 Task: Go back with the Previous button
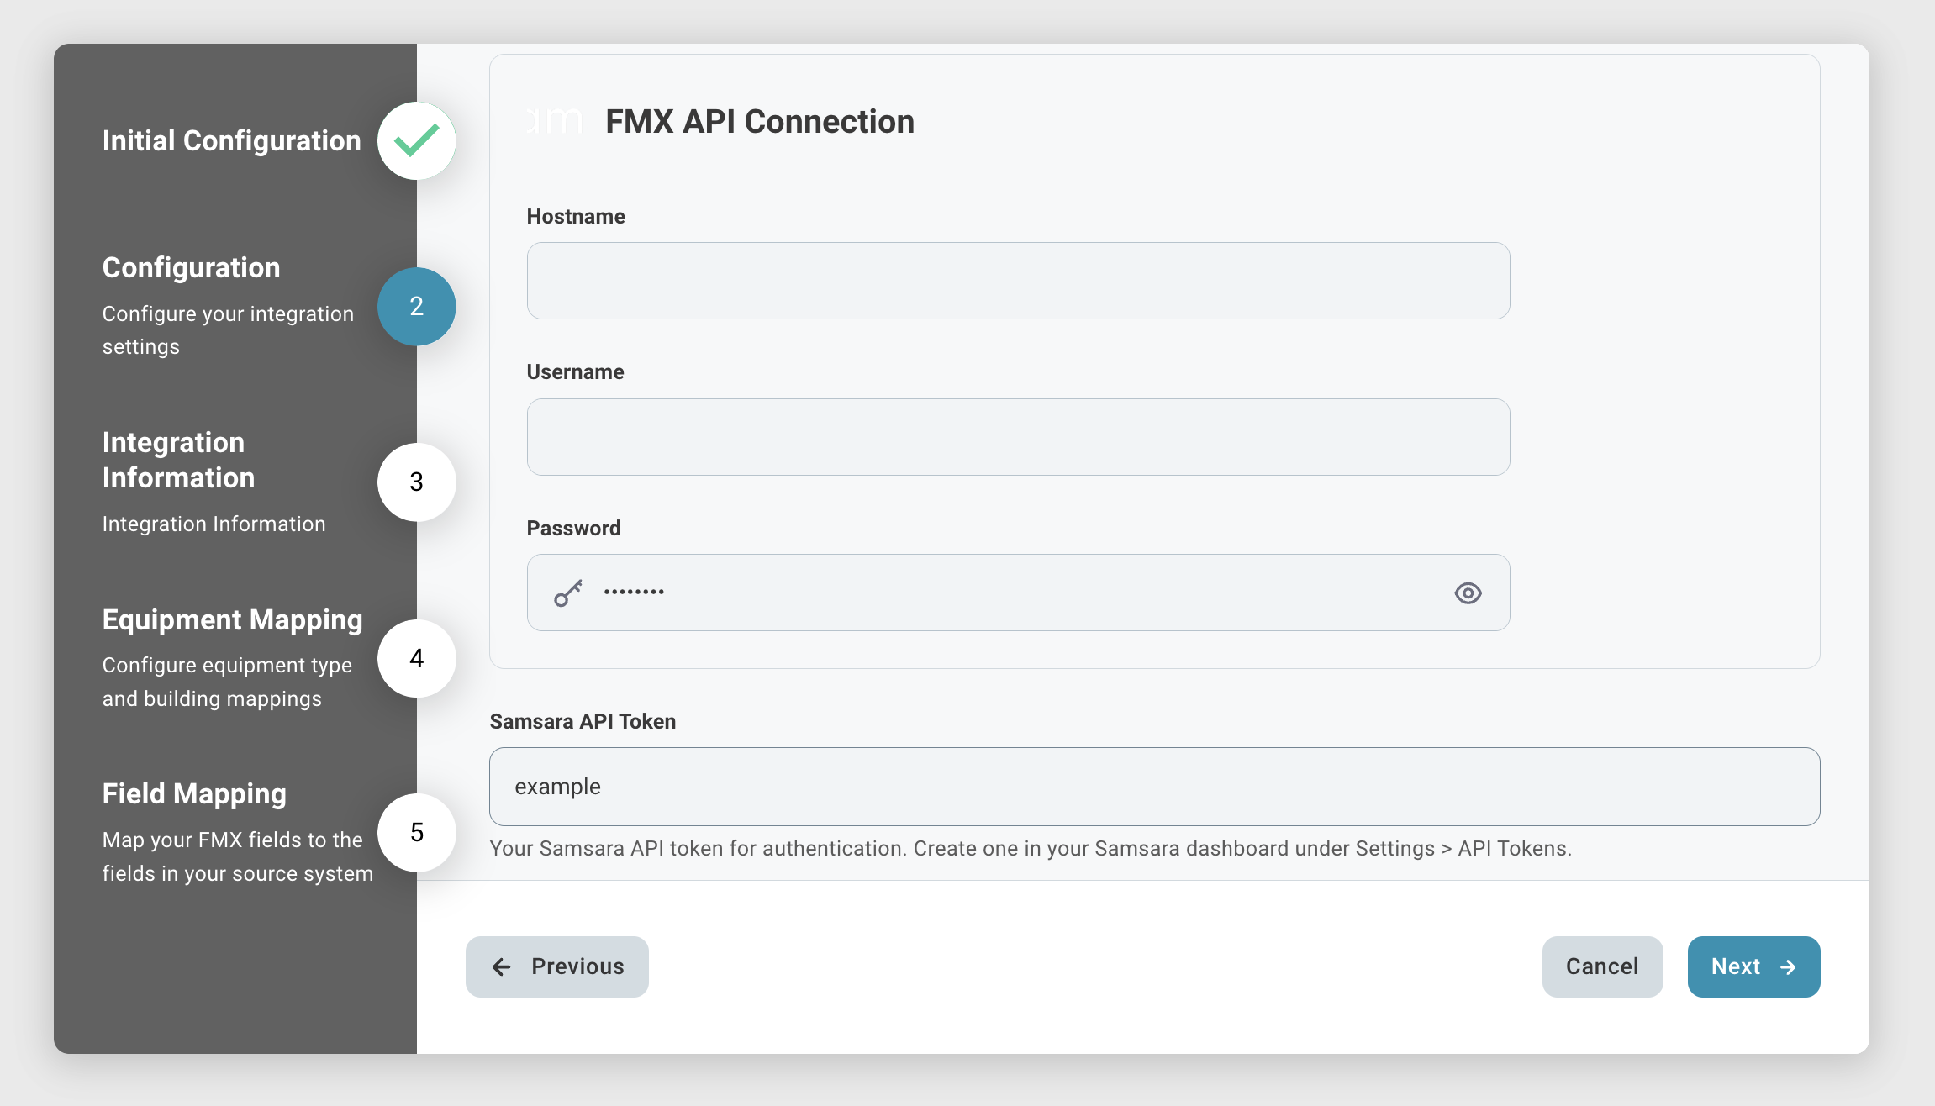(x=557, y=966)
